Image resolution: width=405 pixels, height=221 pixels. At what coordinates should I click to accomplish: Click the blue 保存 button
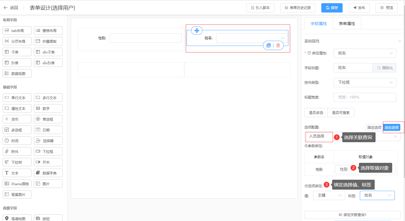coord(332,8)
